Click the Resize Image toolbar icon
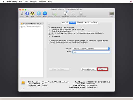Viewport: 133px width, 100px height. (81, 14)
